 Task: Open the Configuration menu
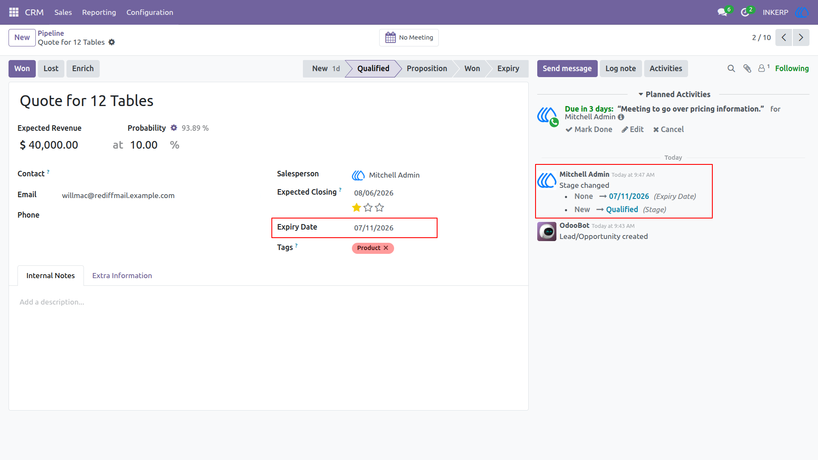coord(150,12)
